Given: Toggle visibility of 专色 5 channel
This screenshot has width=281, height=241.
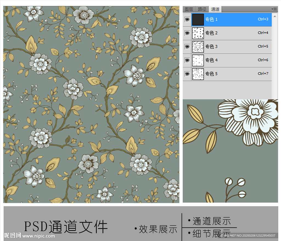Looking at the screenshot, I should point(187,74).
